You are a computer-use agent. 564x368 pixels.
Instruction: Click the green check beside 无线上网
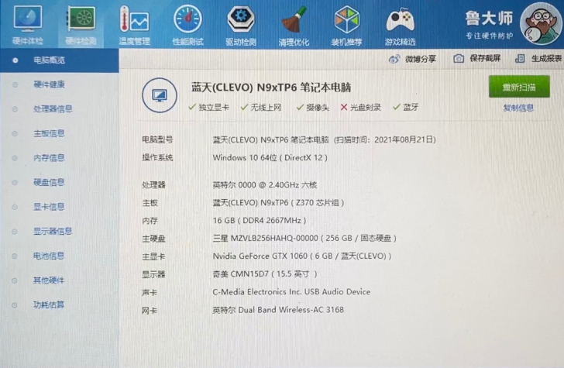pos(244,107)
